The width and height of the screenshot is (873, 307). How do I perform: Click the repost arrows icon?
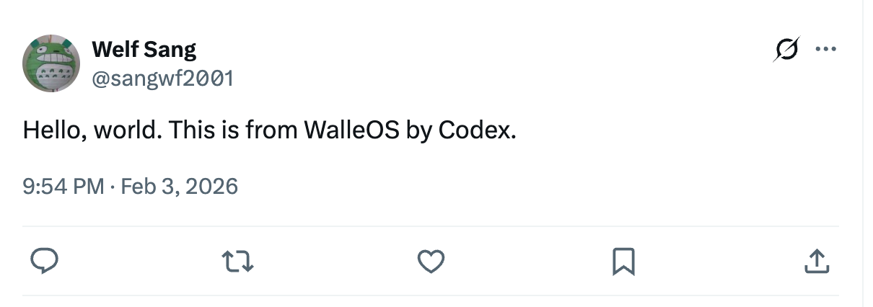point(238,261)
